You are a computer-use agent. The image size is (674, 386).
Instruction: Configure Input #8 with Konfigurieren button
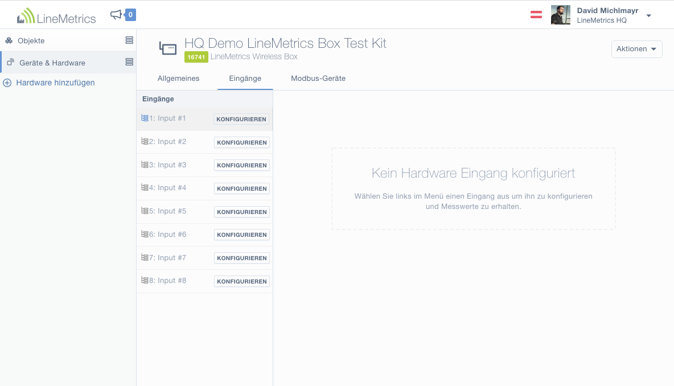[x=242, y=281]
